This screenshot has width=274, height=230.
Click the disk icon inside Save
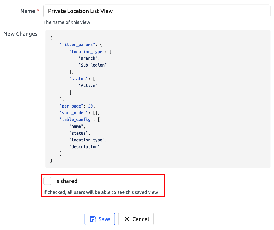pyautogui.click(x=93, y=219)
